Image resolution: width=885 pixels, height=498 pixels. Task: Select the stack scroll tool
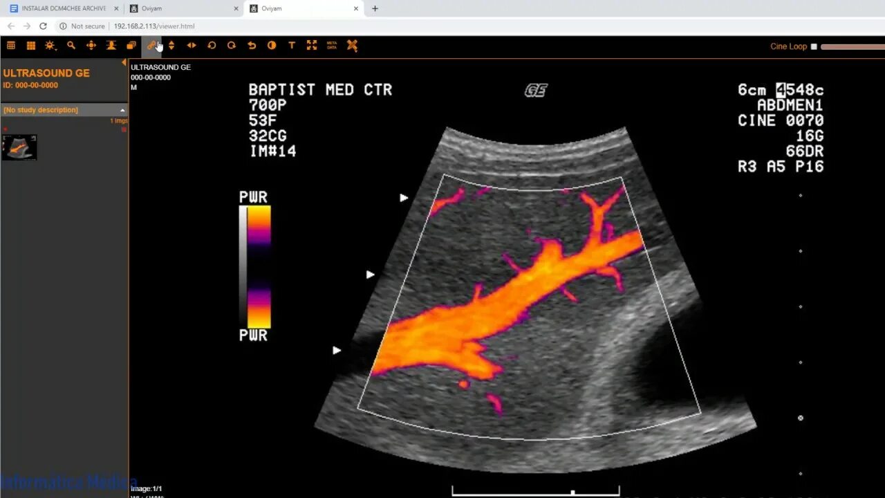[111, 46]
